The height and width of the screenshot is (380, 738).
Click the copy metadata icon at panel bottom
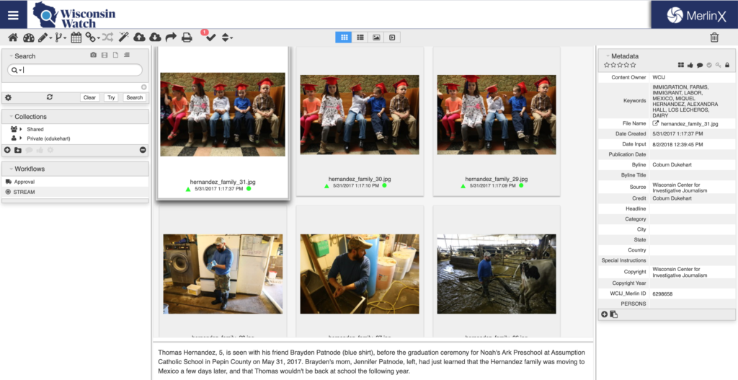614,314
